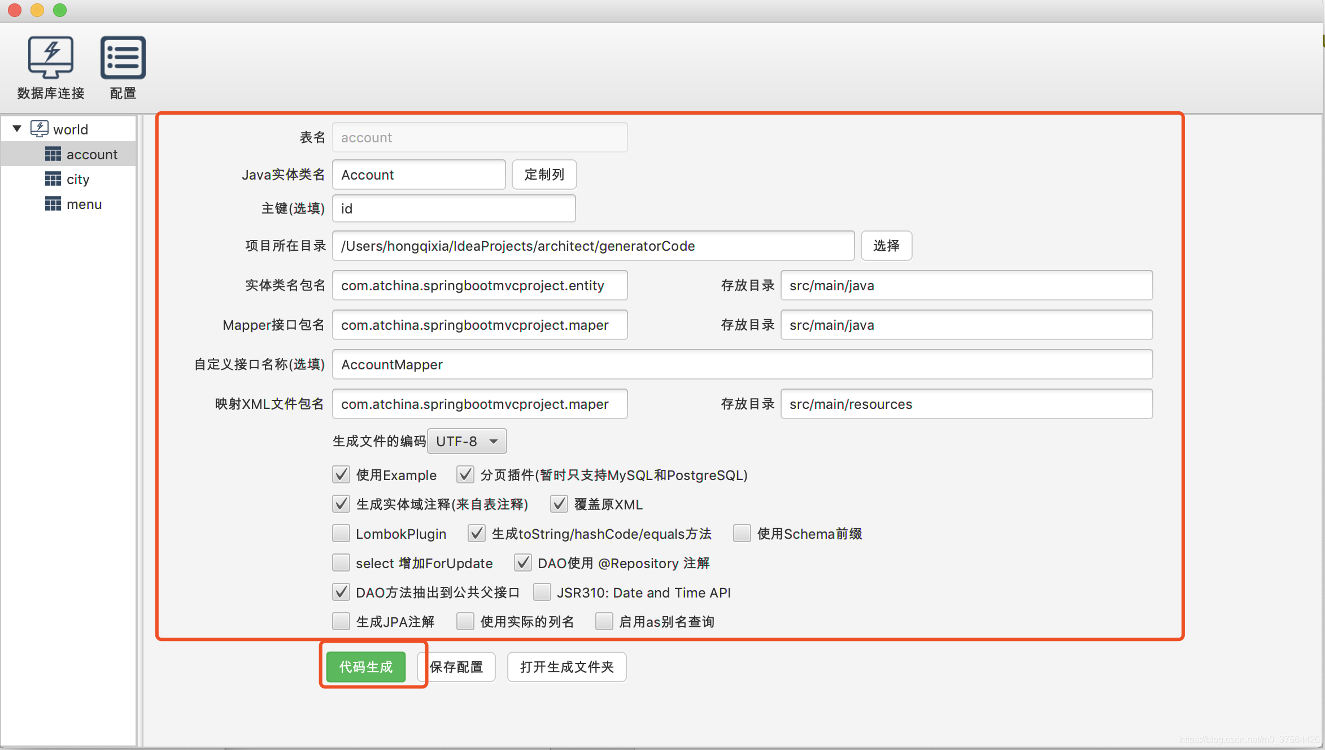This screenshot has height=750, width=1325.
Task: Click the 代码生成 generate code button
Action: click(365, 667)
